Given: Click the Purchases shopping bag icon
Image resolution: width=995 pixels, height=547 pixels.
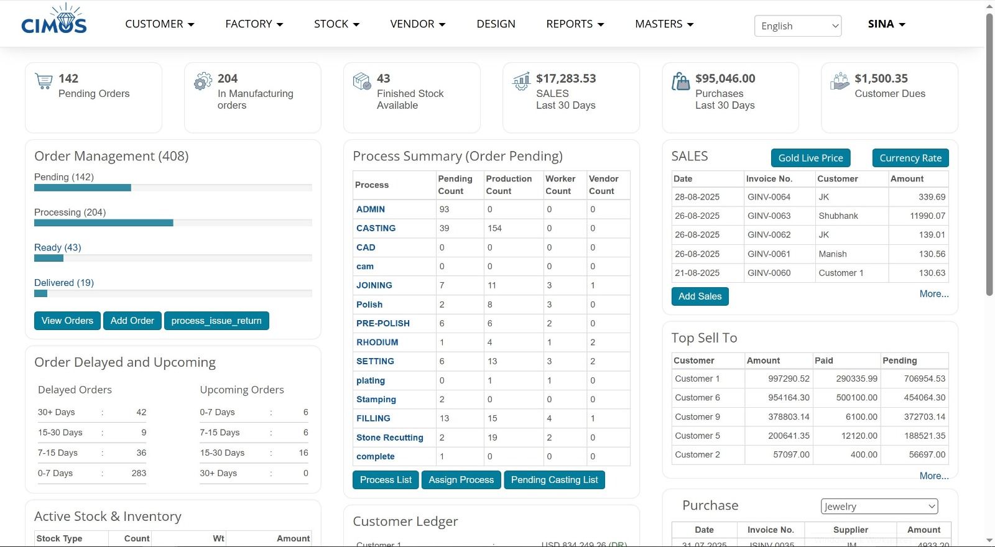Looking at the screenshot, I should [x=681, y=81].
